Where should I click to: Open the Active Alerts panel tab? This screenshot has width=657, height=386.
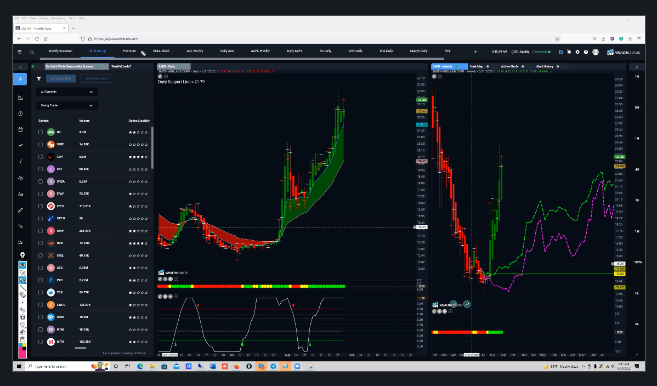[509, 66]
